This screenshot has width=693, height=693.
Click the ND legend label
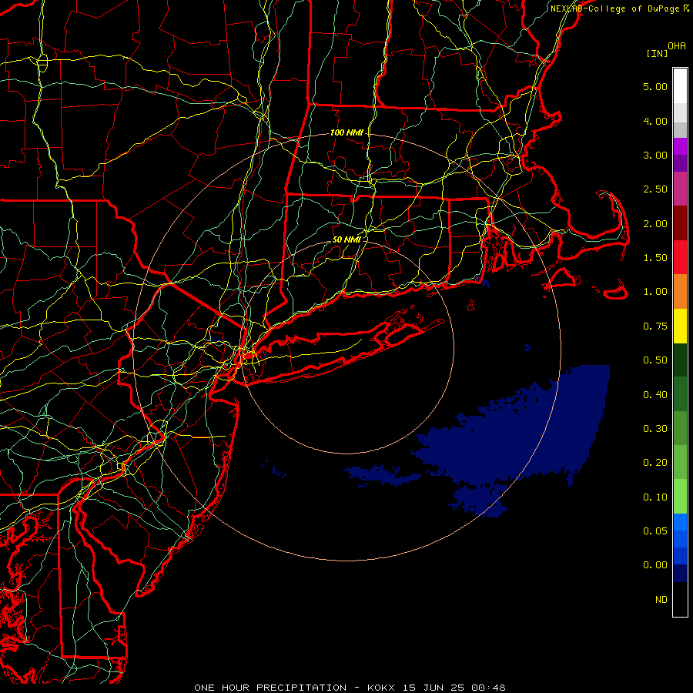coord(661,600)
